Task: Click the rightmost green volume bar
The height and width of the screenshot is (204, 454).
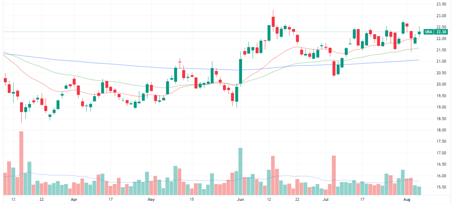Action: tap(419, 191)
